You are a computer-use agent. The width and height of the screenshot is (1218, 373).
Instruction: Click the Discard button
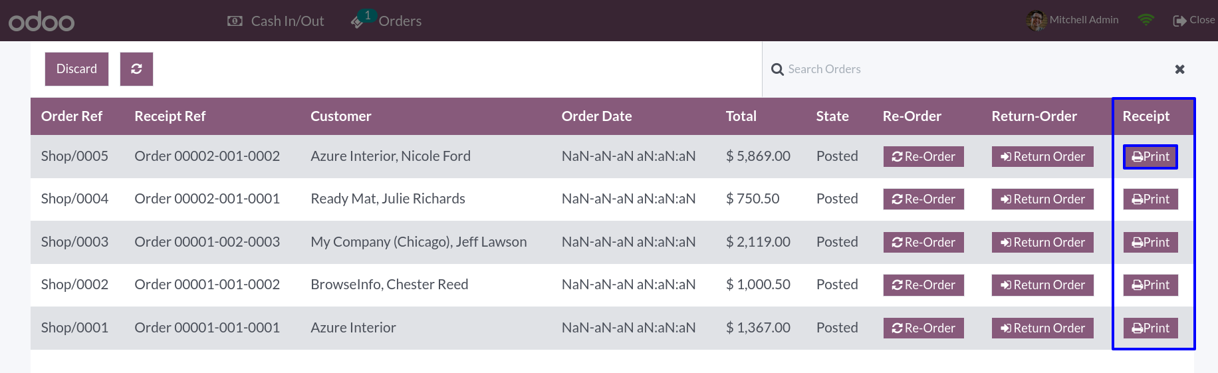pyautogui.click(x=76, y=69)
